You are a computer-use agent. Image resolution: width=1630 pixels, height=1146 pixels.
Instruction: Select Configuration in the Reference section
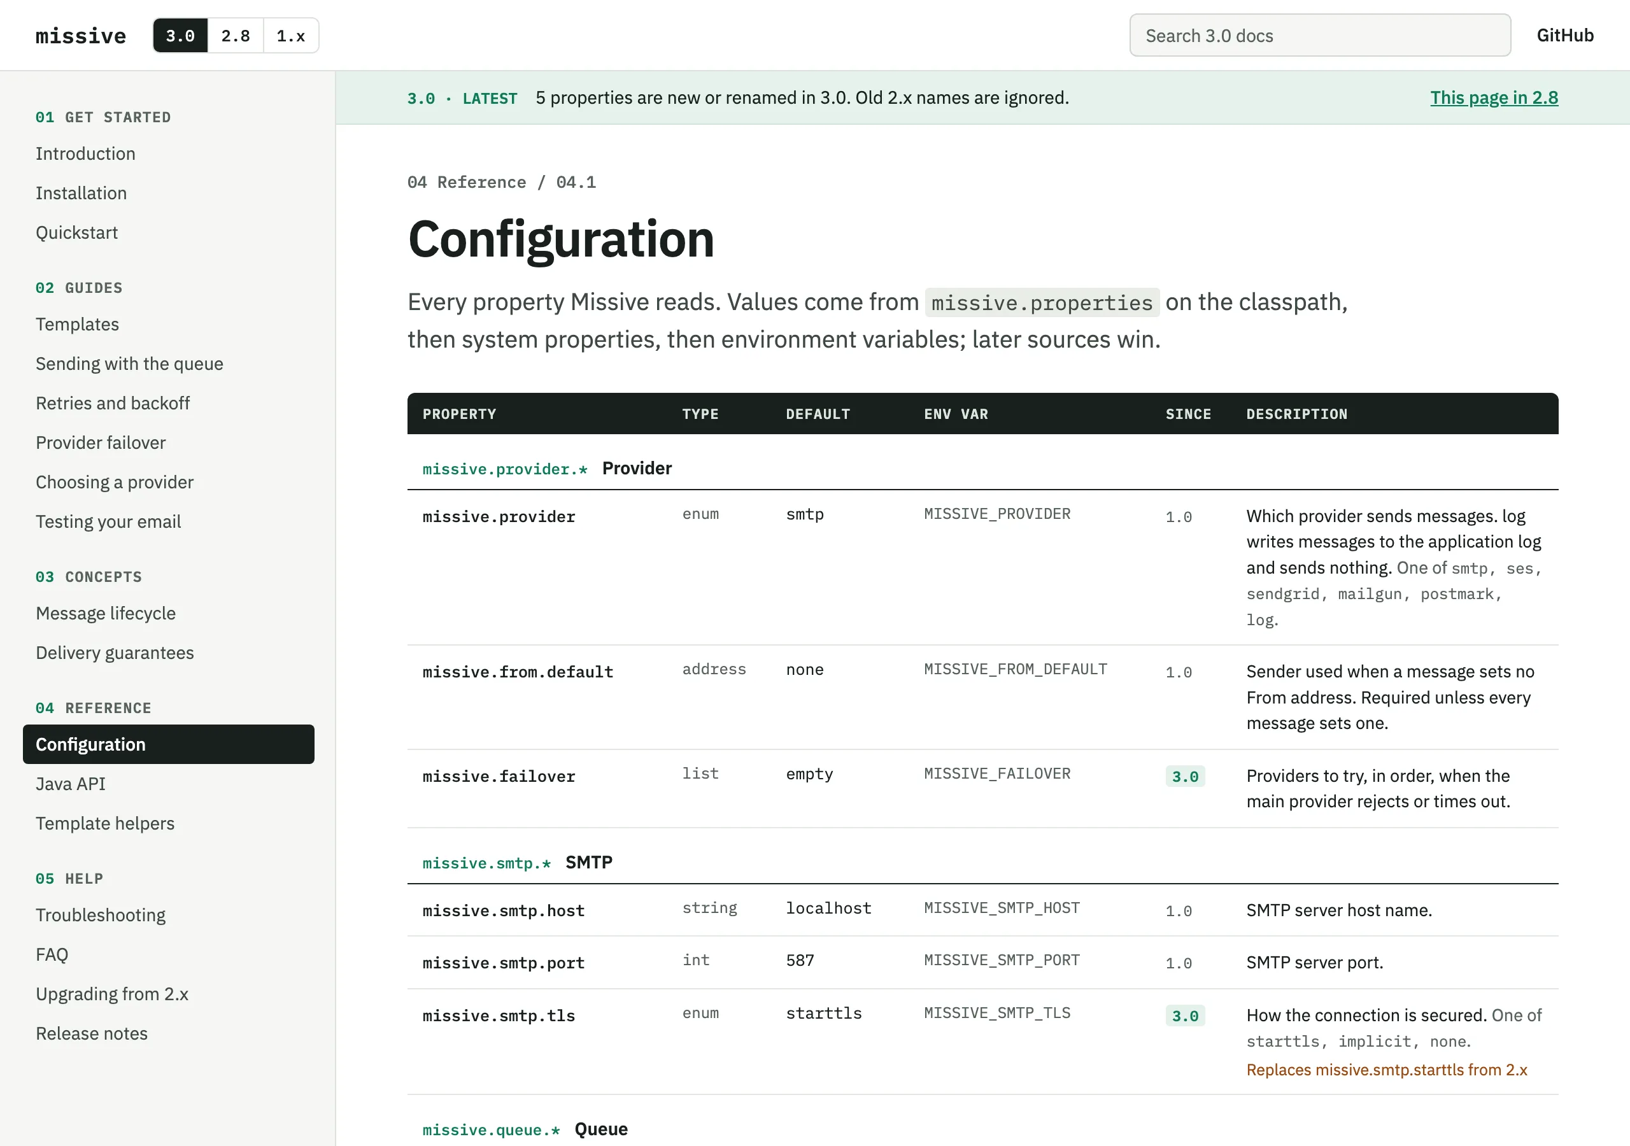(x=168, y=744)
